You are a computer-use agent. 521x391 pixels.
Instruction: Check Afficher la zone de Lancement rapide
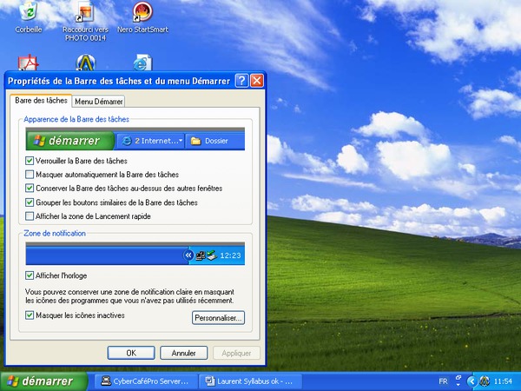tap(30, 216)
